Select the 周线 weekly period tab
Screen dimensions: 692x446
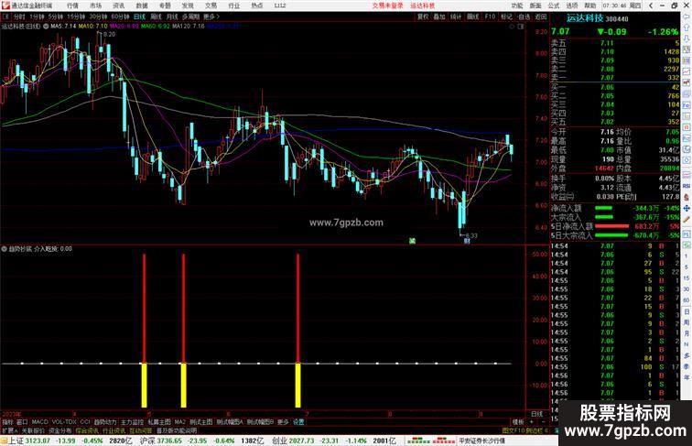pos(156,16)
